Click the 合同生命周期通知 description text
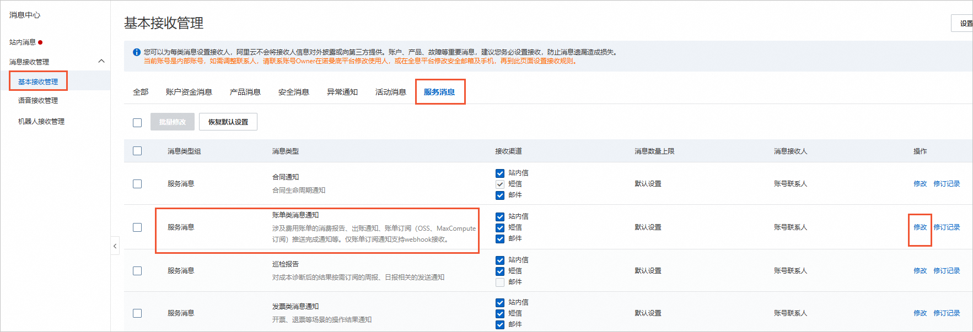Image resolution: width=973 pixels, height=332 pixels. [299, 191]
